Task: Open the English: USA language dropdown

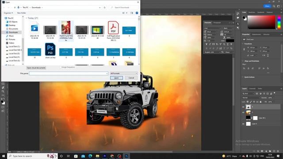Action: (x=212, y=52)
